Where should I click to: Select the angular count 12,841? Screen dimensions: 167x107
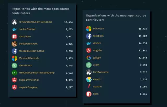coord(143,50)
